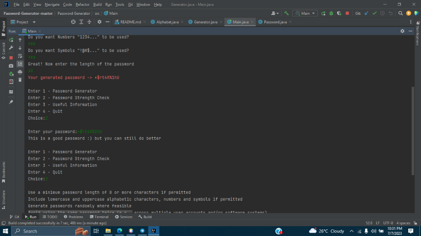Open the Refactor menu
Image resolution: width=421 pixels, height=236 pixels.
coord(82,5)
